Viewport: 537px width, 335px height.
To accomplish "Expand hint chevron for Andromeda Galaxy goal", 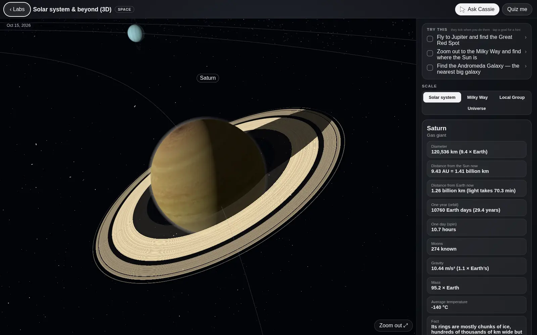I will pos(526,66).
